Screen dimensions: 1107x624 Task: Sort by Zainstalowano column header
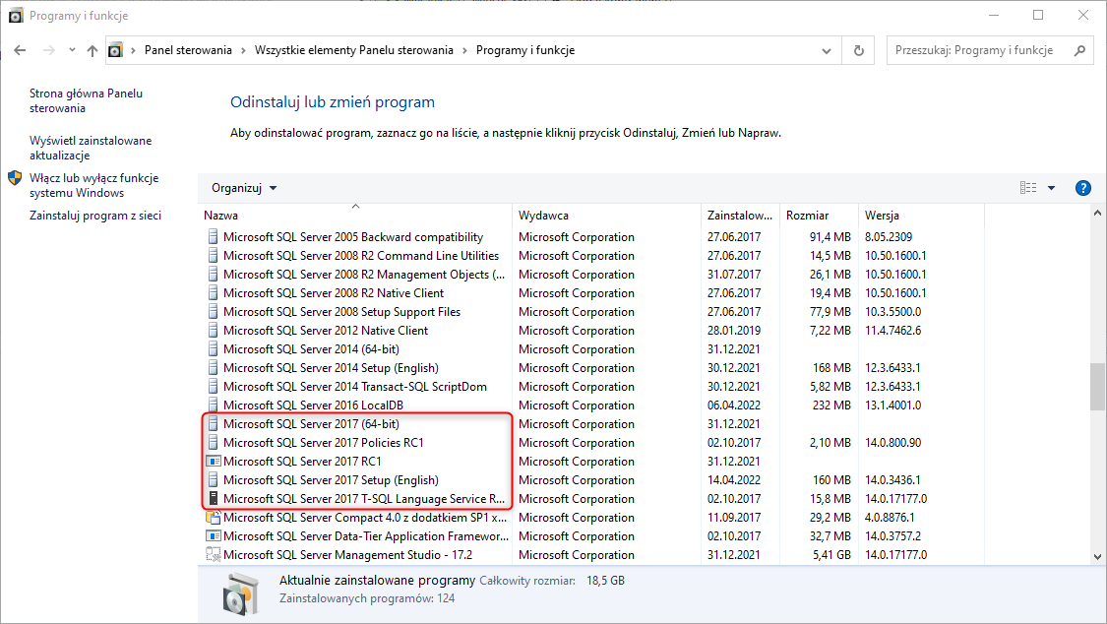740,216
